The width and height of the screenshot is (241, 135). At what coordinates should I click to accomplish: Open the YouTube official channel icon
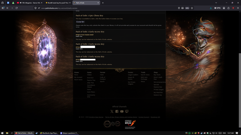122,111
